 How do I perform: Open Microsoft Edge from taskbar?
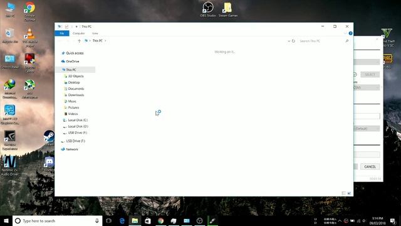(122, 220)
